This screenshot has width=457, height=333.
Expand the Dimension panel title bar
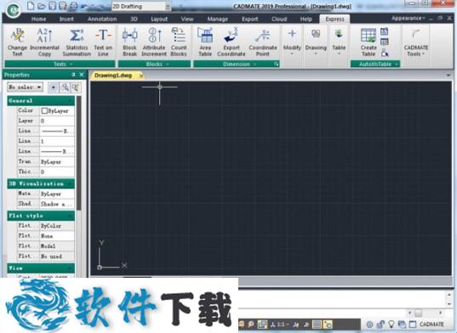point(237,64)
